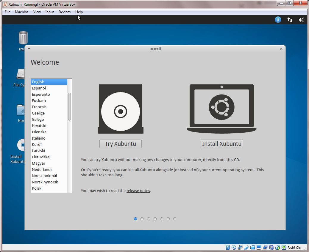Select Kurdî in the language list
This screenshot has height=252, width=309.
coord(49,145)
